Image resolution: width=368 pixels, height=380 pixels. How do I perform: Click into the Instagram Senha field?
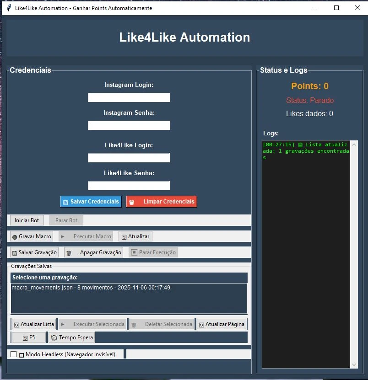click(x=129, y=125)
